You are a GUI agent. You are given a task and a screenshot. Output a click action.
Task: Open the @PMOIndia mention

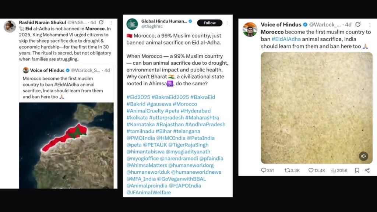coord(141,138)
